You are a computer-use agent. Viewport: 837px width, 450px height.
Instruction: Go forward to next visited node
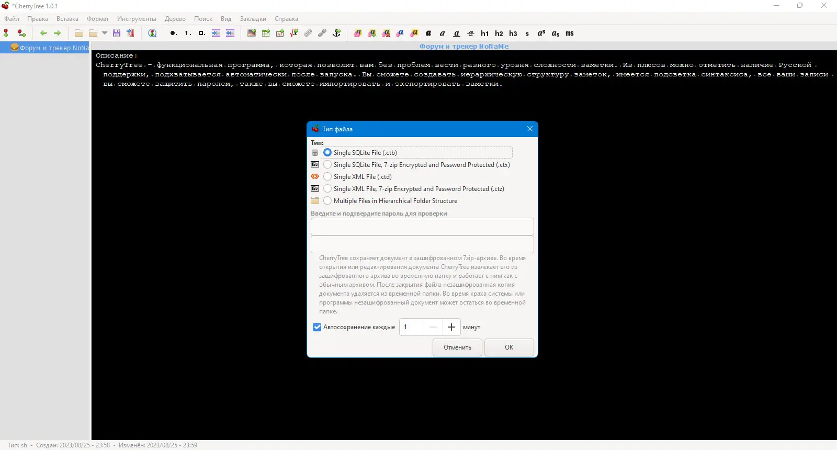pyautogui.click(x=58, y=33)
